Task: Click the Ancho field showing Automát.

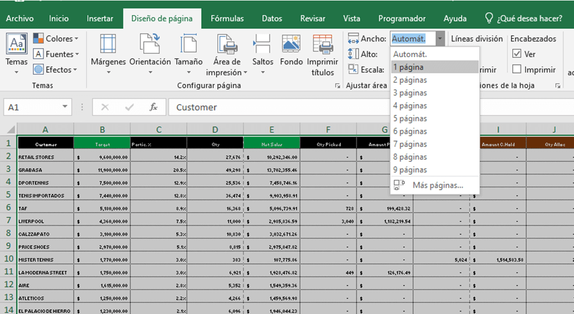Action: [413, 38]
